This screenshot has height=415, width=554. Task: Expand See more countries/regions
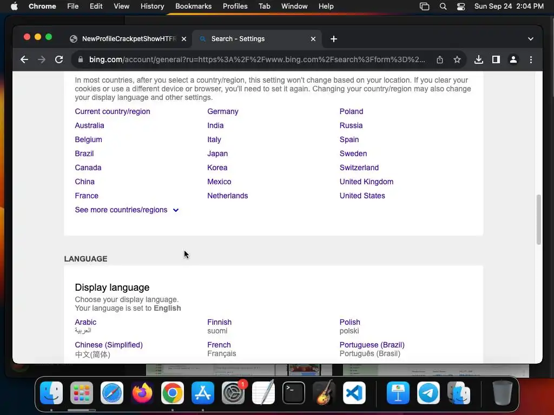127,210
